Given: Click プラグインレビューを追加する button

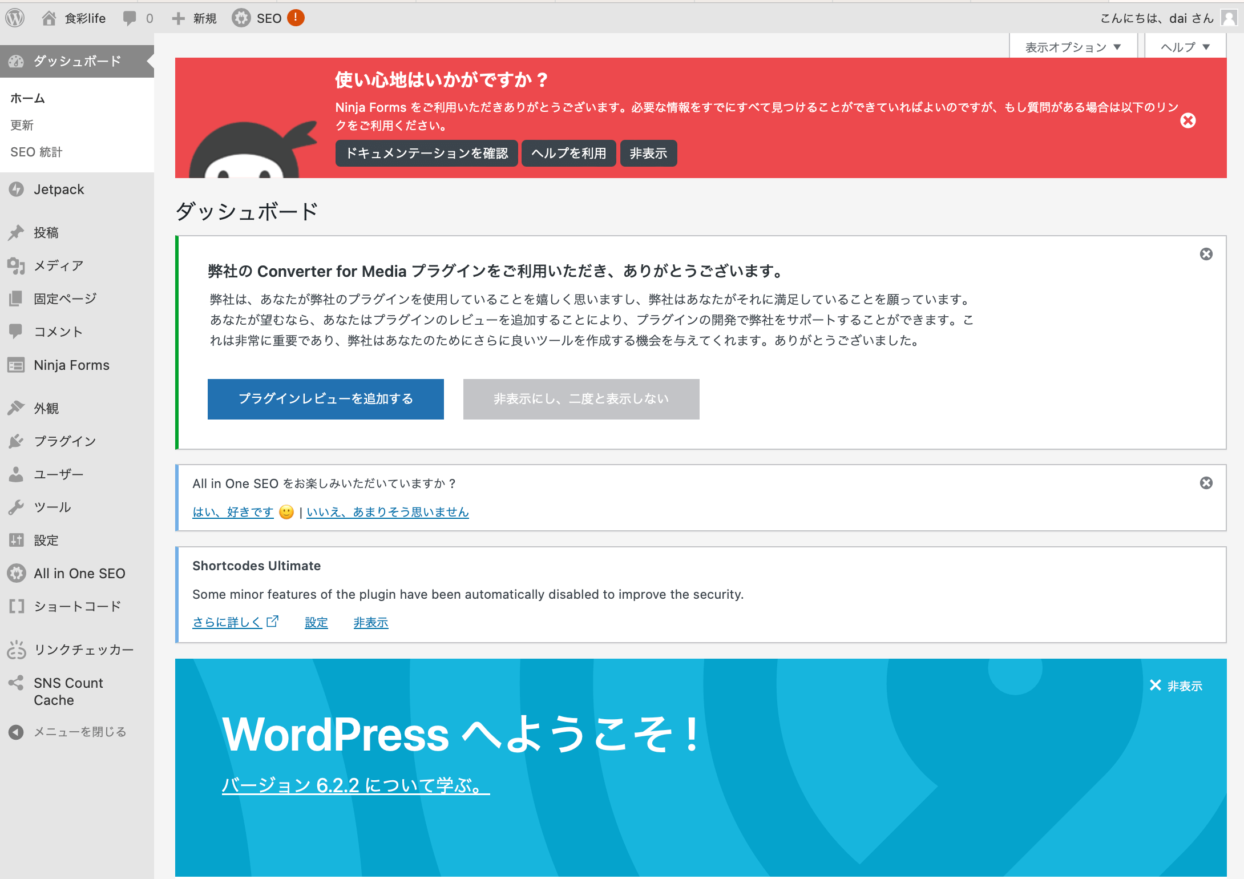Looking at the screenshot, I should coord(326,399).
